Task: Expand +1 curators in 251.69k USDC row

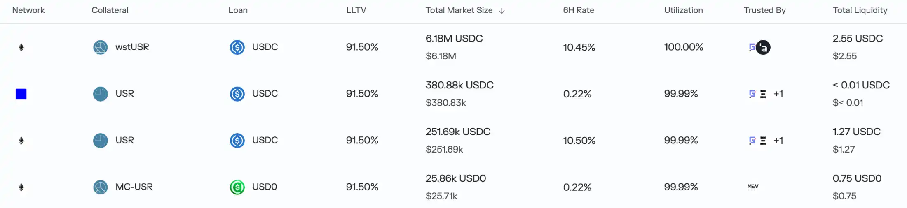Action: click(778, 141)
